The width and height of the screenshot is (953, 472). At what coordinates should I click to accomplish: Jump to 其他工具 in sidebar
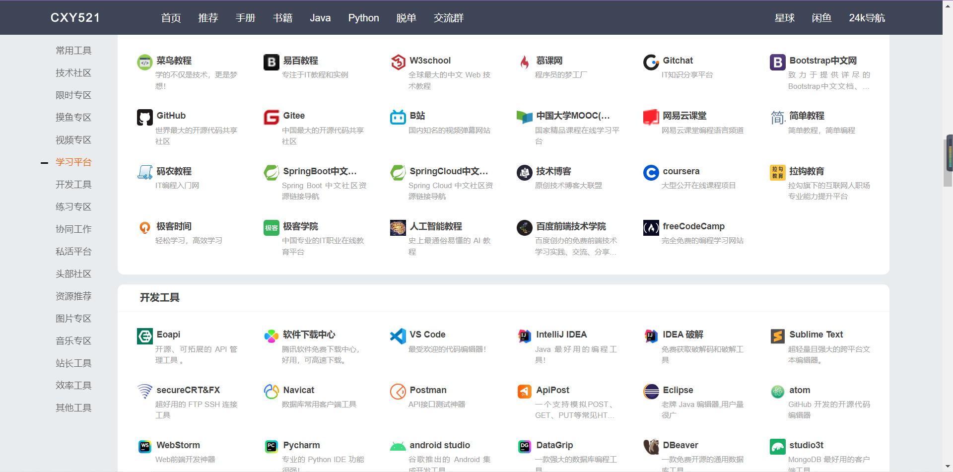73,408
